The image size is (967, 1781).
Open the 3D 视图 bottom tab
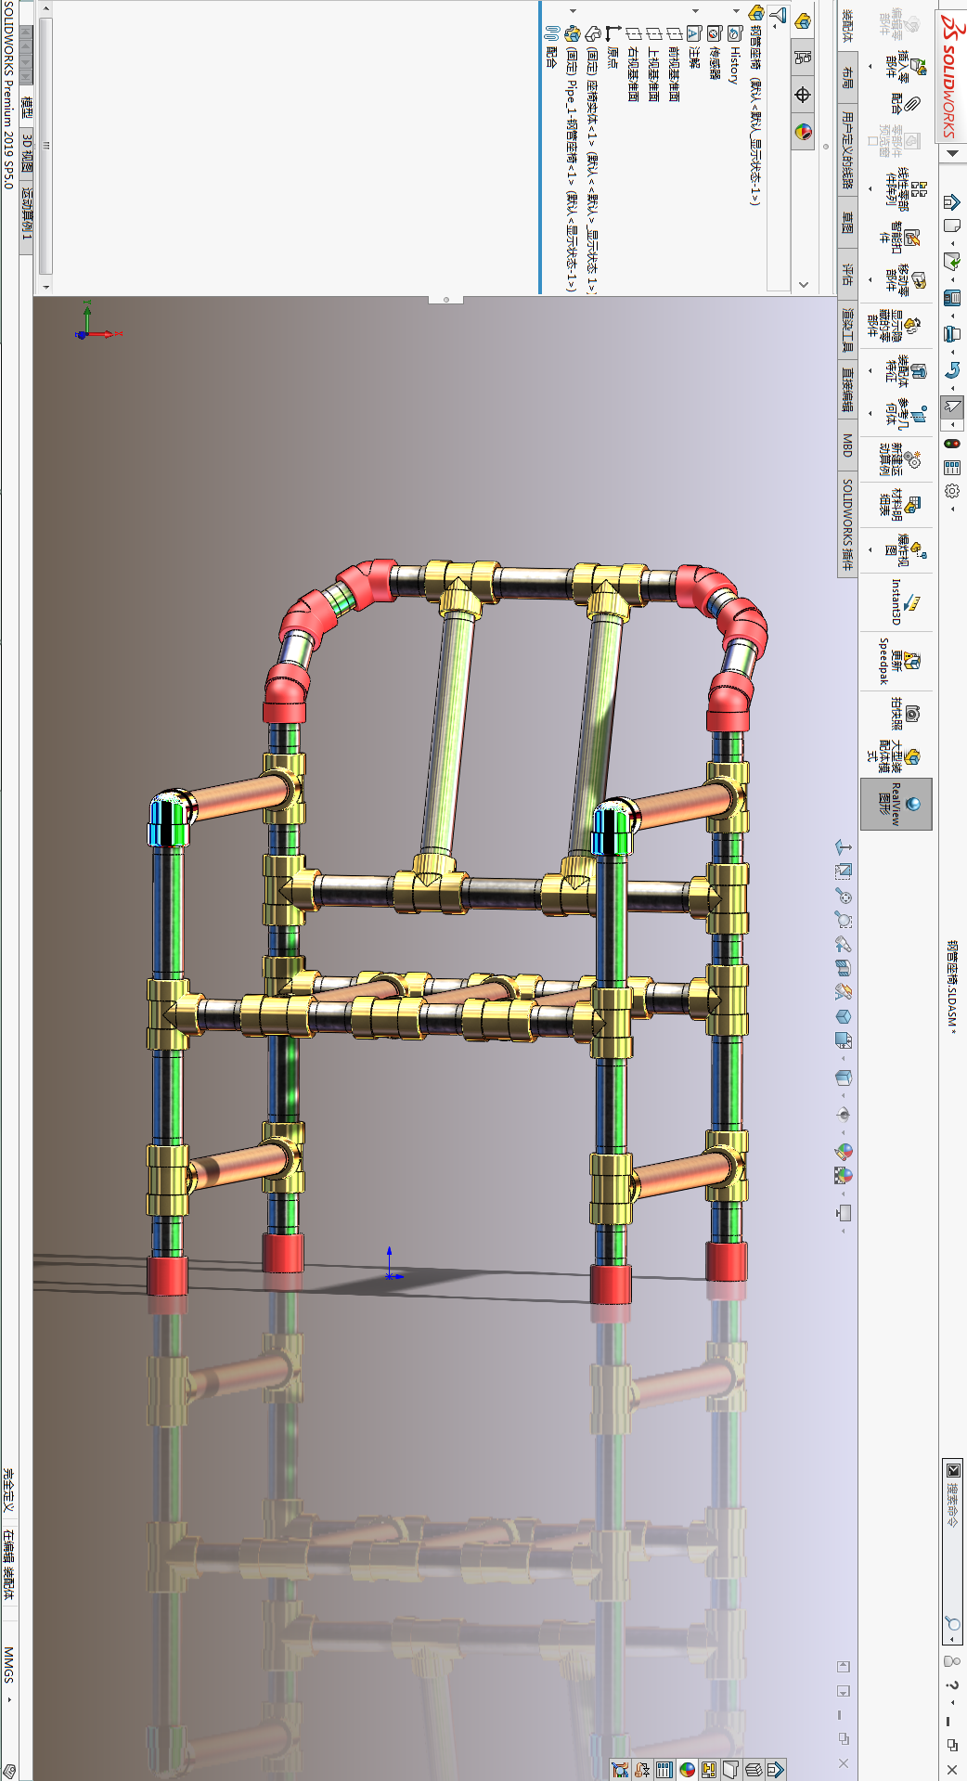27,154
